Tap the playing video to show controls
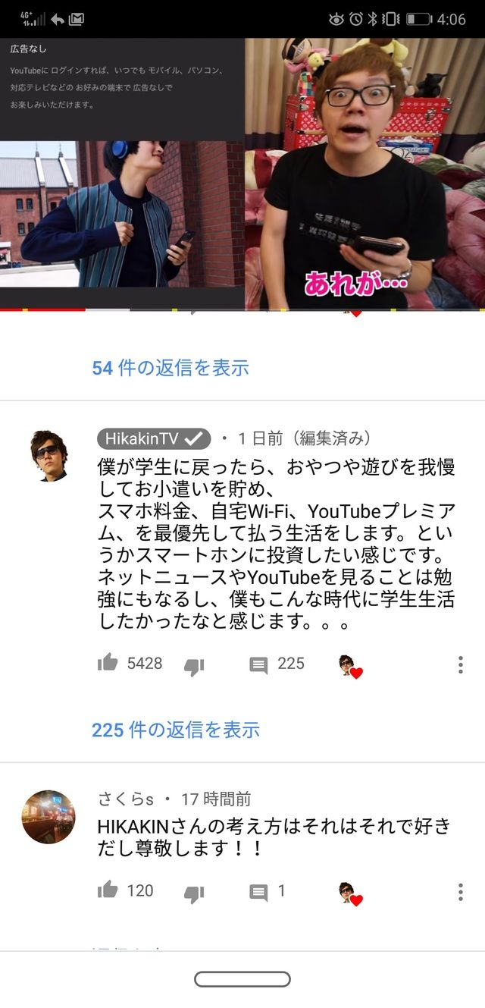This screenshot has height=1008, width=485. 242,174
